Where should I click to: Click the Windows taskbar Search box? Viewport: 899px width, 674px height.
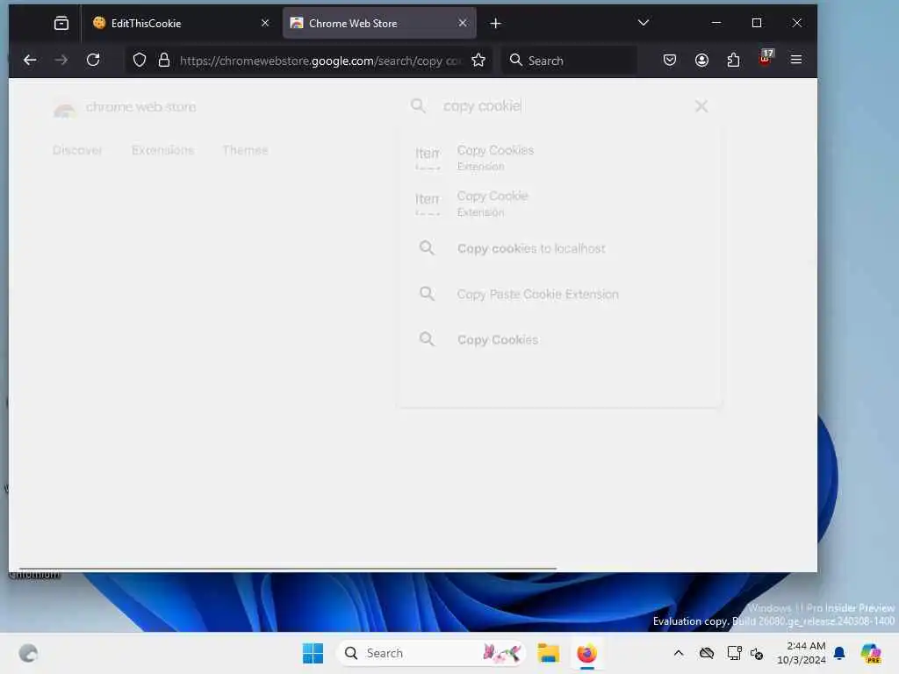coord(430,653)
